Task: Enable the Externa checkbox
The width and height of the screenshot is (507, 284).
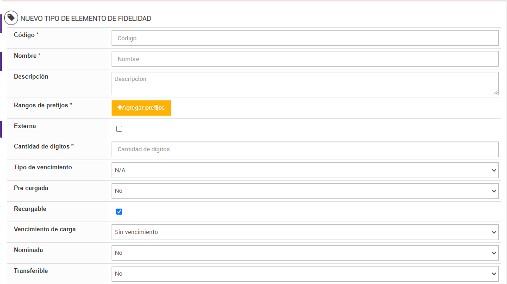Action: pos(119,129)
